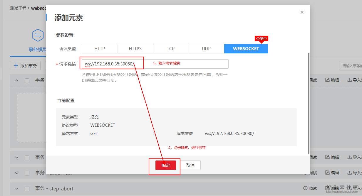This screenshot has height=196, width=362.
Task: Tick checkbox of row directly above step-abort
Action: click(x=27, y=173)
